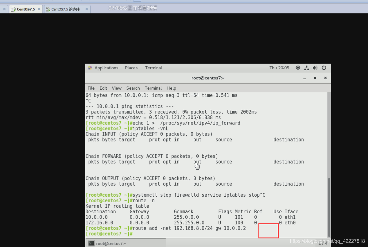
Task: Close the CentOS7.5 clone VM tab
Action: click(x=87, y=9)
